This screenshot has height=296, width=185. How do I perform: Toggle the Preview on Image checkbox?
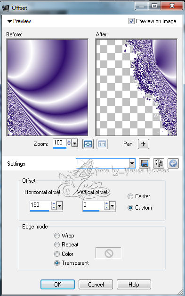131,21
